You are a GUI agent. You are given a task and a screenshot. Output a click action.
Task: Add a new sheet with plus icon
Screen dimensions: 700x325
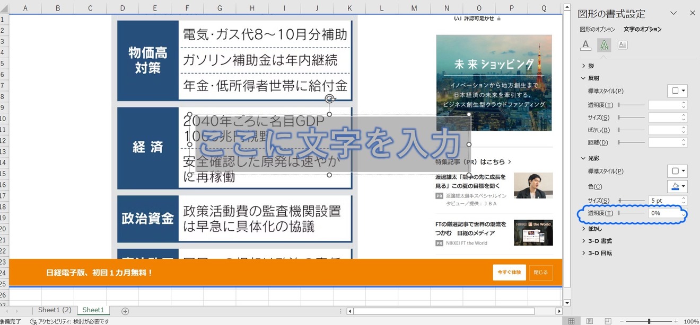125,311
